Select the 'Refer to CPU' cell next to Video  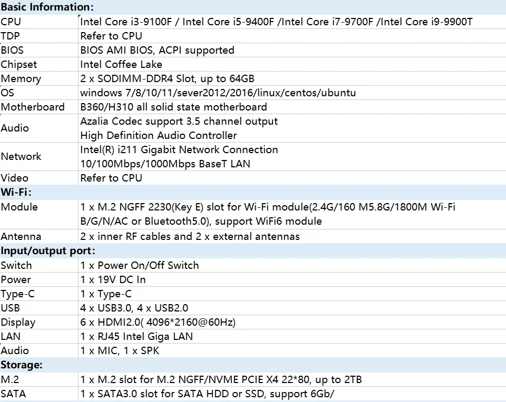[x=292, y=178]
